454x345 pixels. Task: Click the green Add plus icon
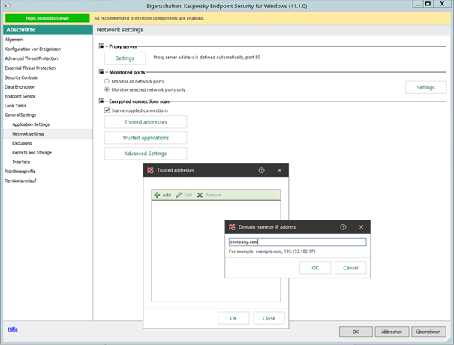point(157,195)
